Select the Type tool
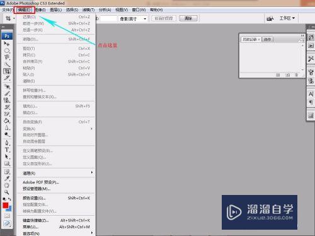This screenshot has width=315, height=236. point(7,150)
